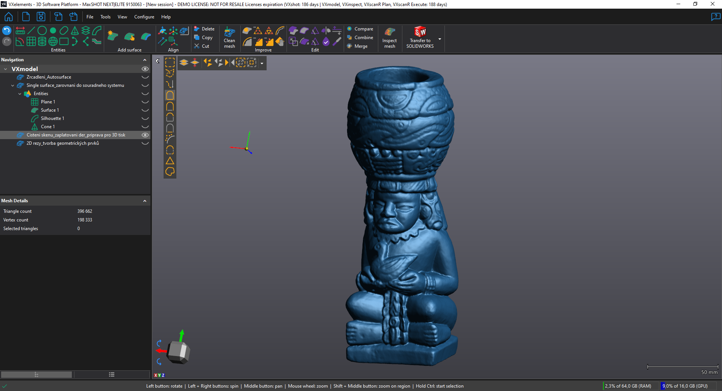
Task: Click the Clean mesh tool
Action: click(229, 38)
